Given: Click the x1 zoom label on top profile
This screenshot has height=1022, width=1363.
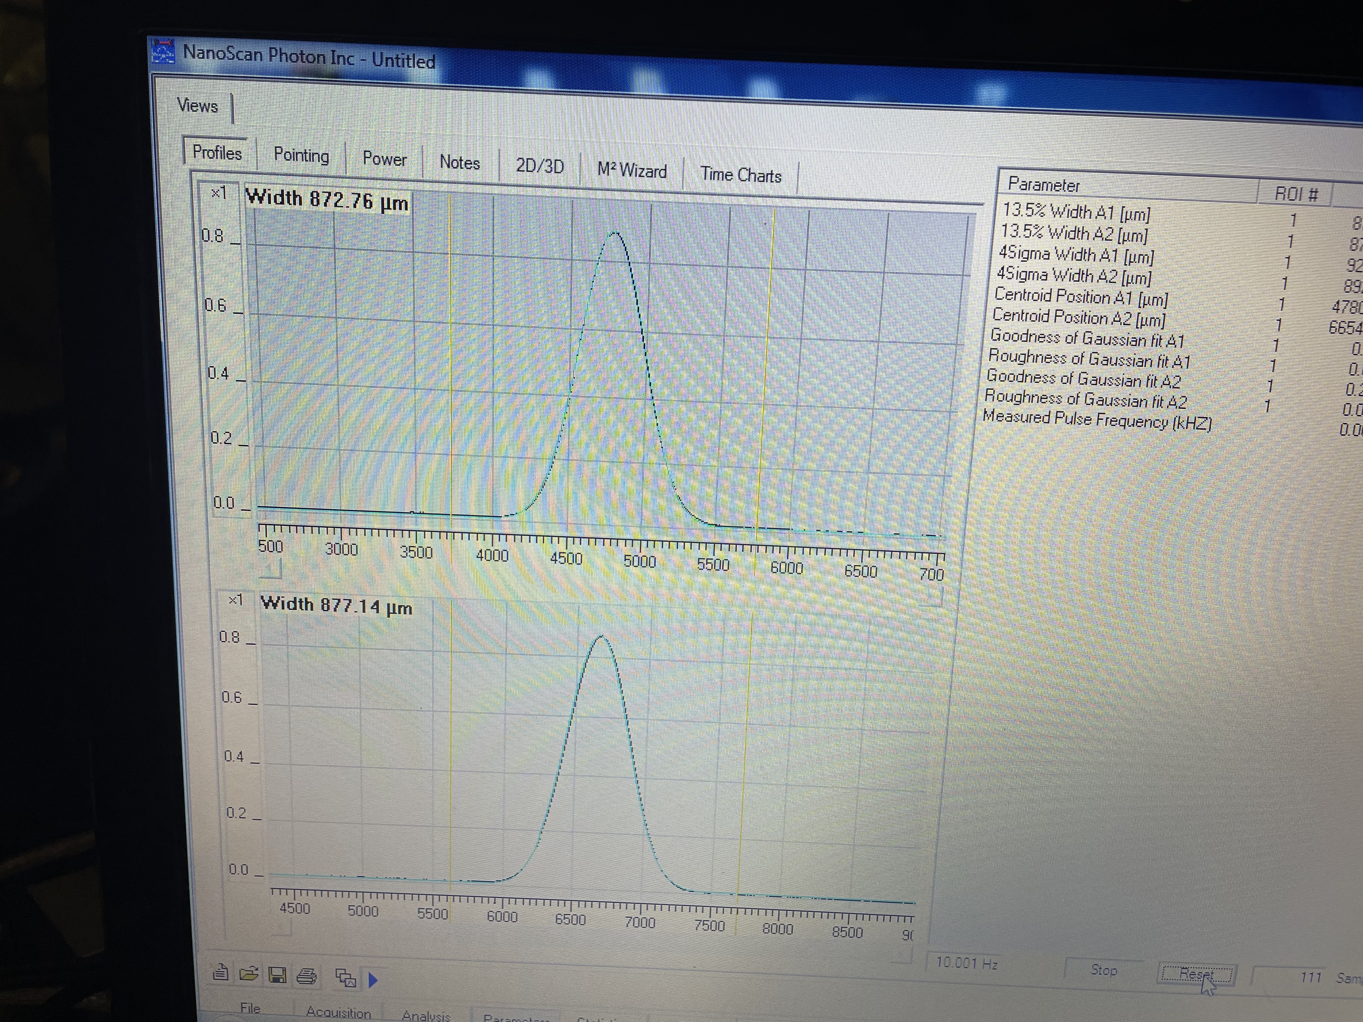Looking at the screenshot, I should (219, 193).
